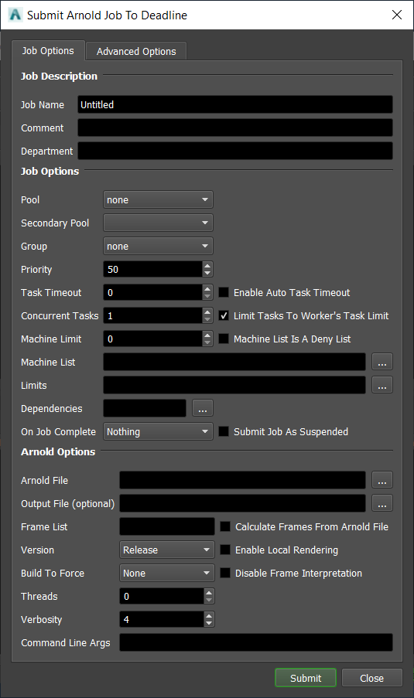
Task: Focus the Job Name text field
Action: point(235,104)
